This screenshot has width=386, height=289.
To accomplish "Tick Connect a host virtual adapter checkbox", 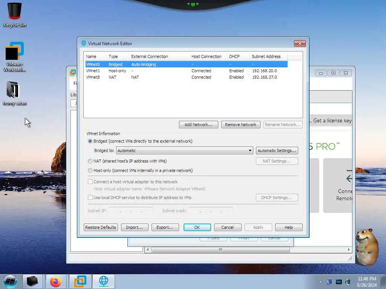I will 90,182.
